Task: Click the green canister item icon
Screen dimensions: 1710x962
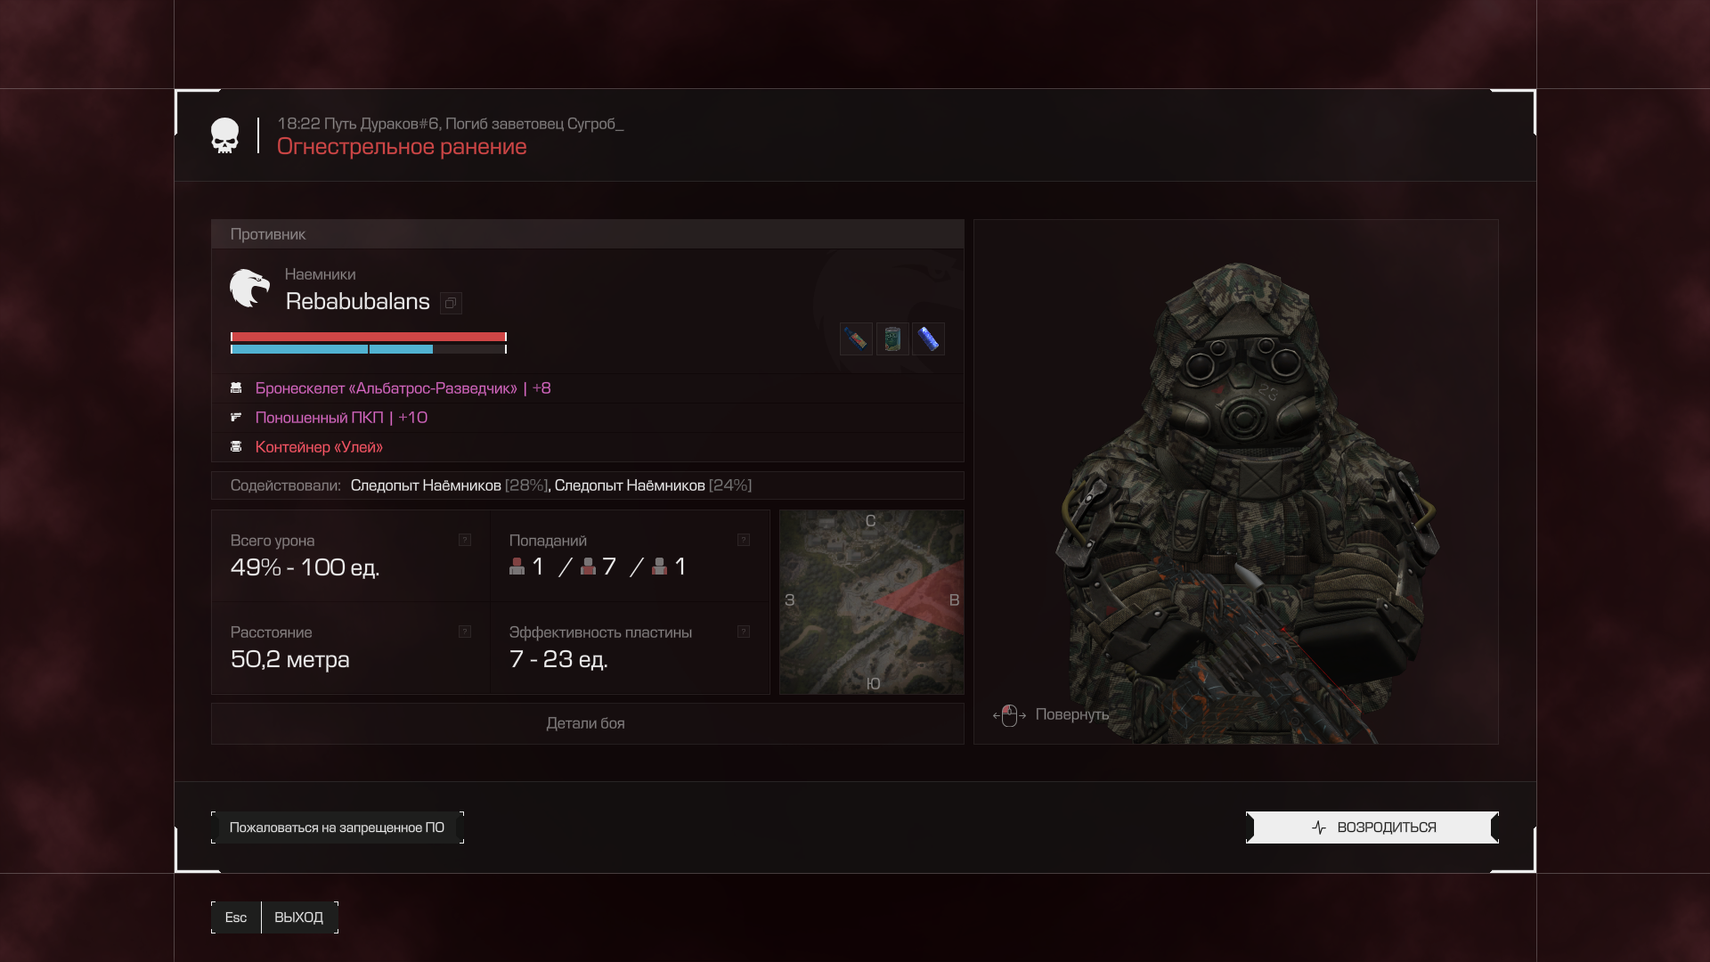Action: click(892, 338)
